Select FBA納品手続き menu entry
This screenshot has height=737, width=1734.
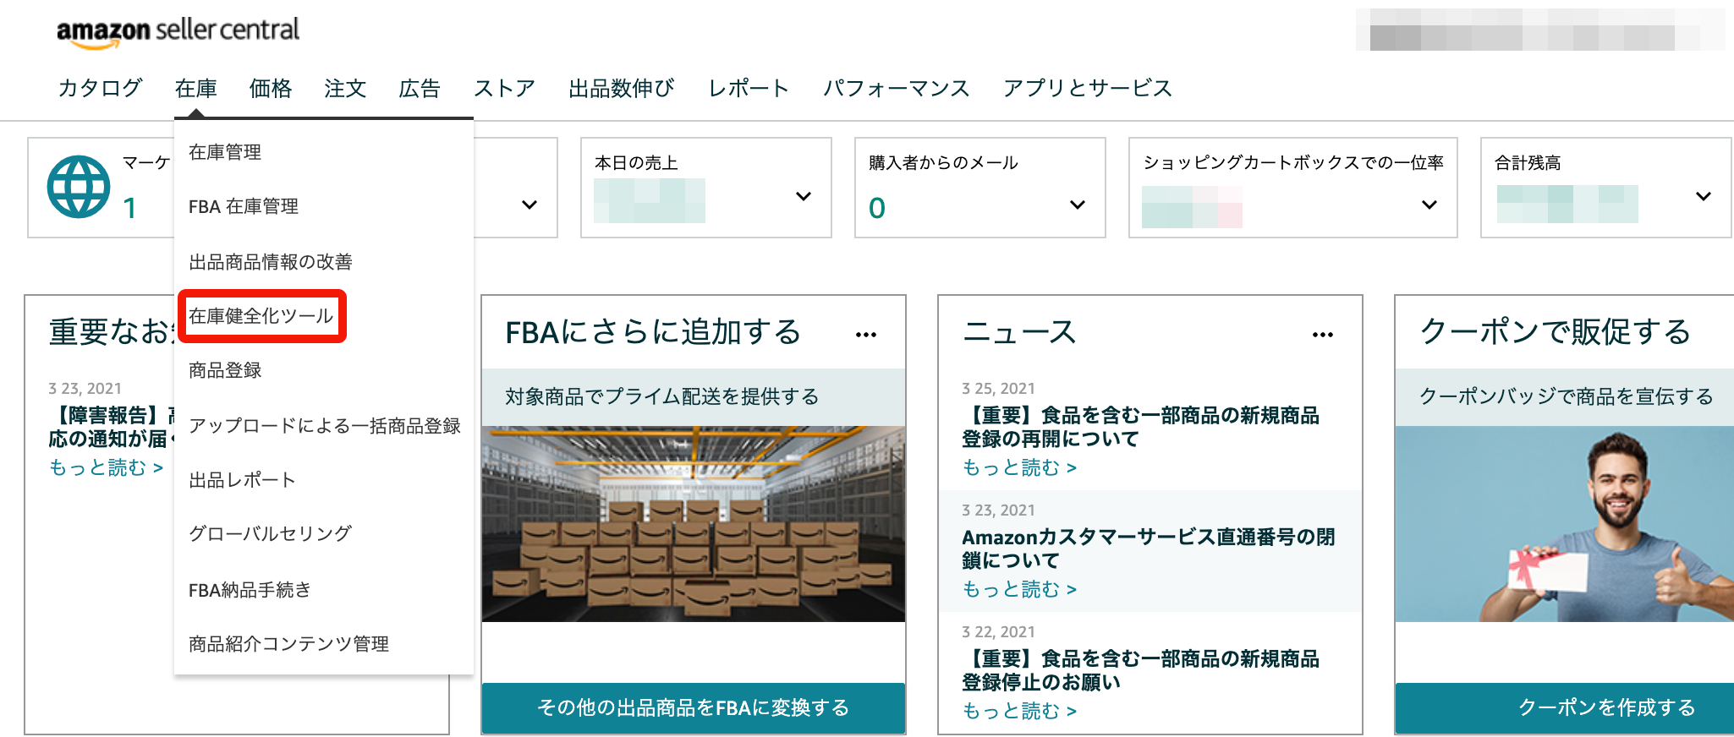250,590
